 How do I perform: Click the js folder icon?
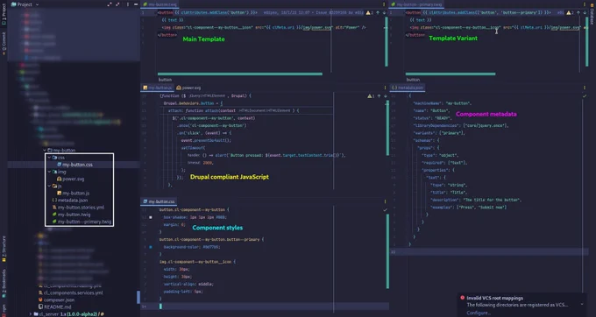54,186
